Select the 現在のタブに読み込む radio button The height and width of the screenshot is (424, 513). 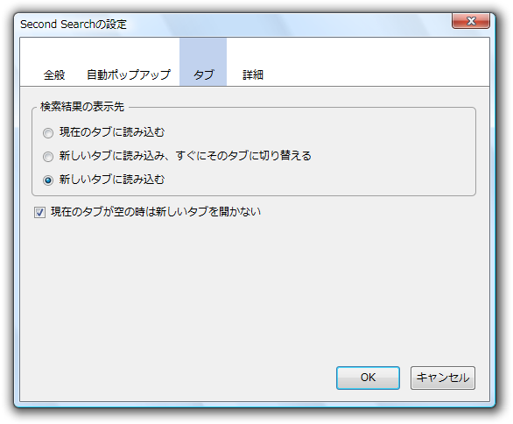[48, 133]
